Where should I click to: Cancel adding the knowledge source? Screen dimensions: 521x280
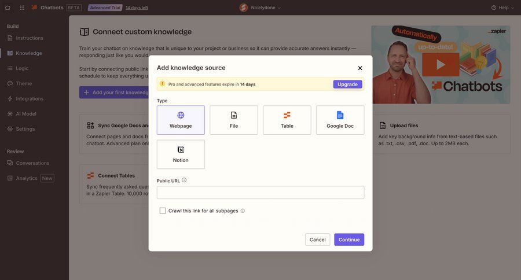[x=318, y=240]
